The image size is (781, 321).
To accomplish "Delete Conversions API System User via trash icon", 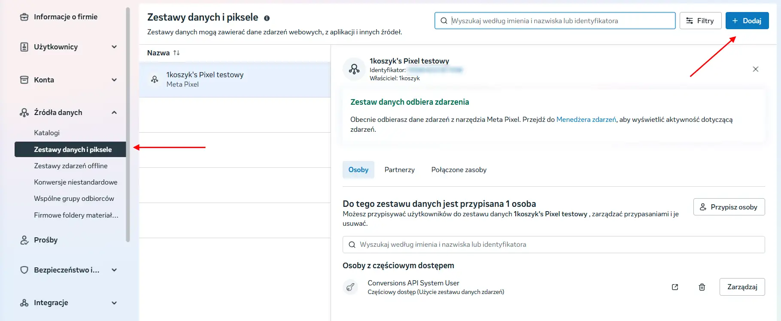I will click(x=702, y=287).
